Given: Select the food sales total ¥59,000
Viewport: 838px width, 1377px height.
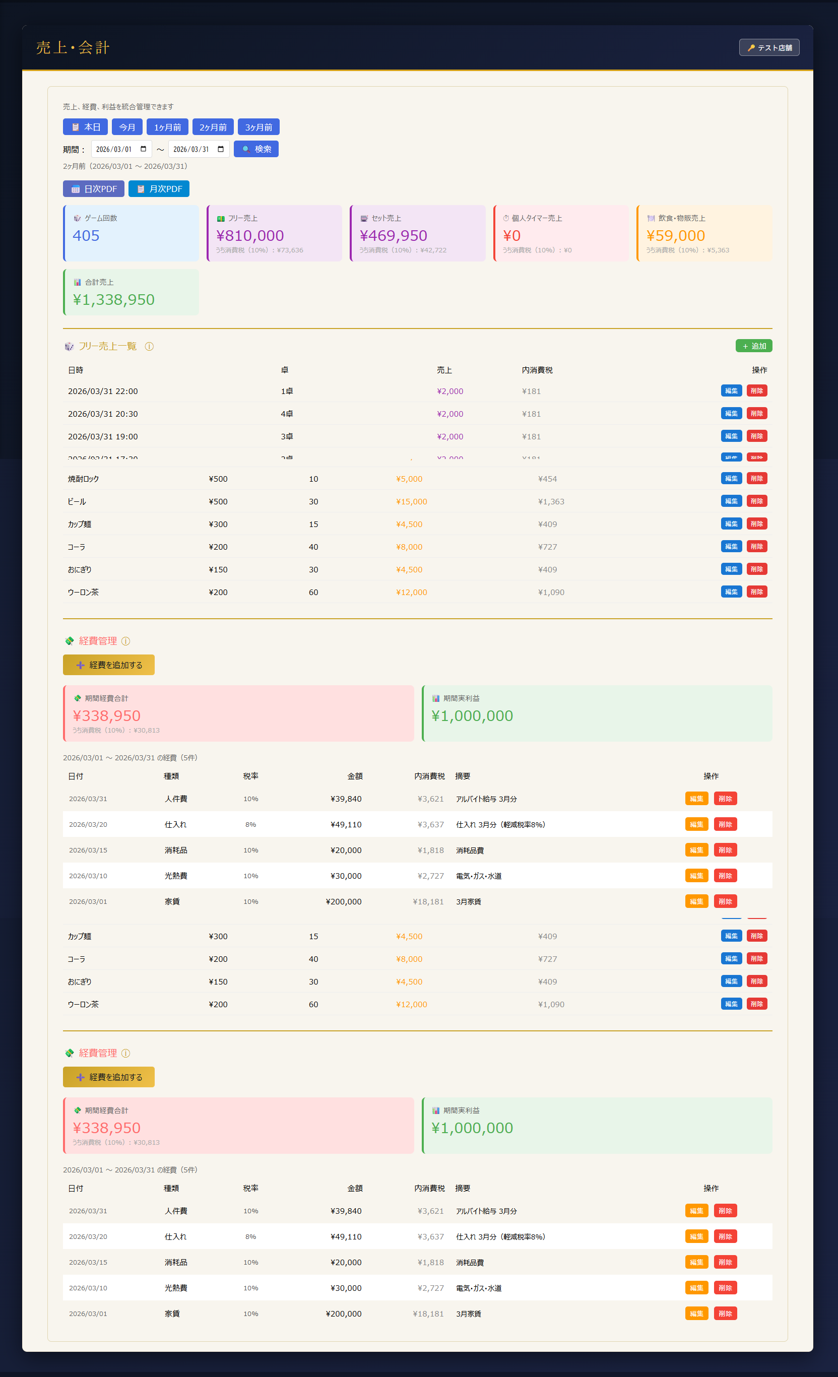Looking at the screenshot, I should [x=676, y=236].
